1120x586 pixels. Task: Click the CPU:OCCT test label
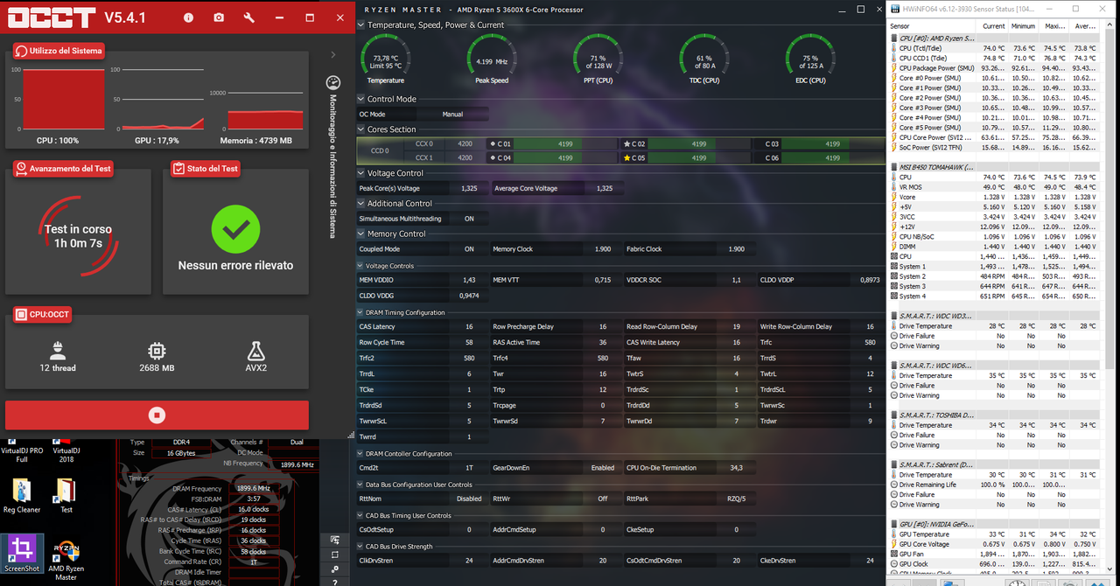point(43,314)
